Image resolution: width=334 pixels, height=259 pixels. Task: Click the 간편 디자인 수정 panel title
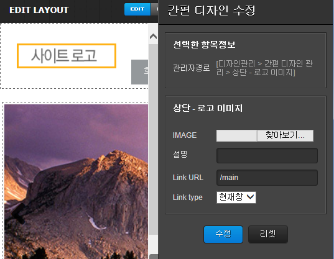pos(211,11)
